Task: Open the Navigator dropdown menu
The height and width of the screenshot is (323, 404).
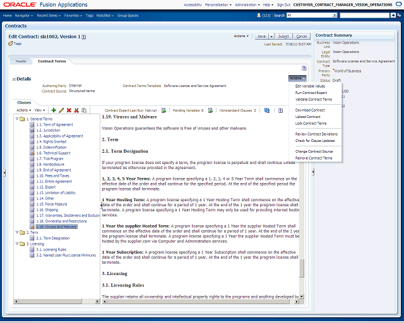Action: click(x=24, y=15)
